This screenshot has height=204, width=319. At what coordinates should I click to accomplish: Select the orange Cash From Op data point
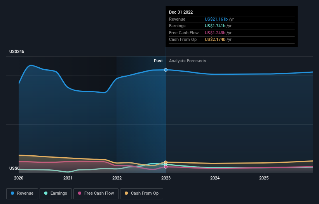pyautogui.click(x=166, y=162)
